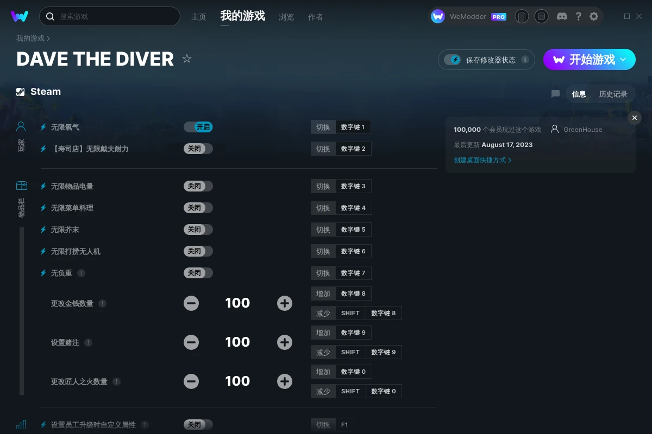Click the sidebar vertical scrollbar

click(22, 311)
